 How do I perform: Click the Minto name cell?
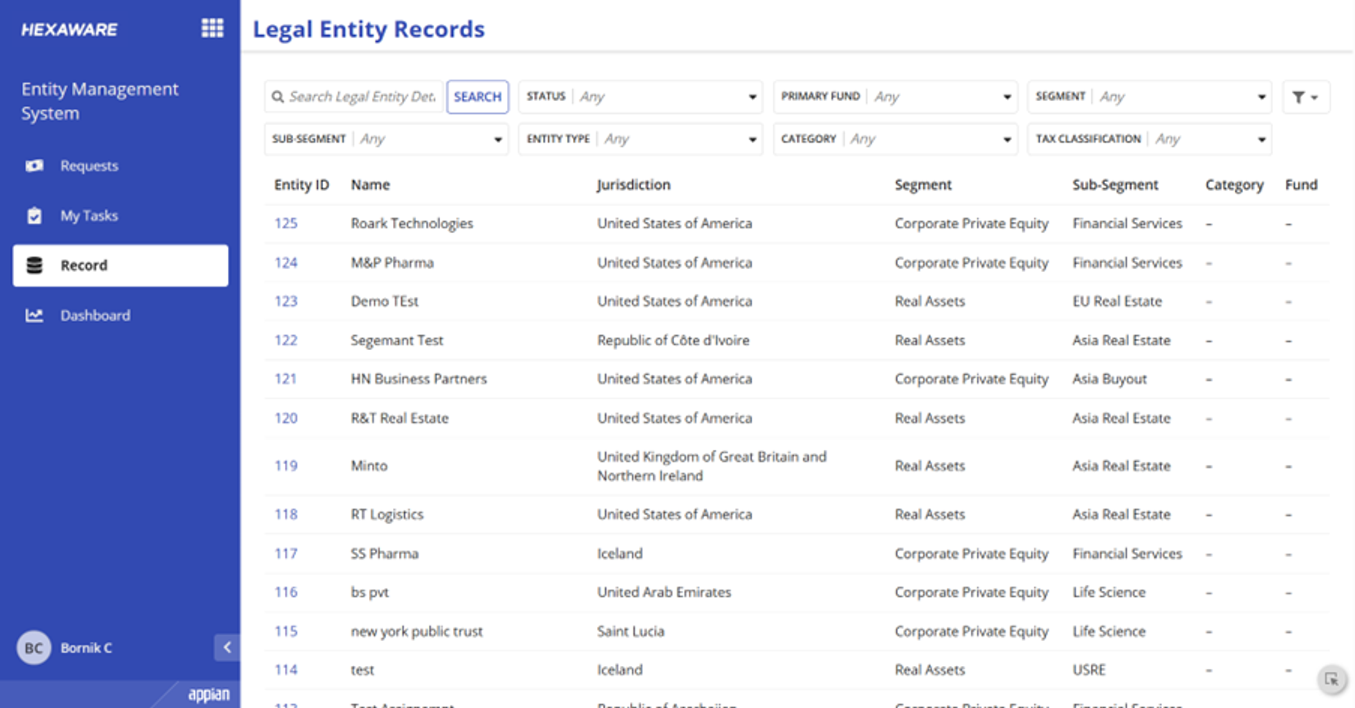point(369,466)
